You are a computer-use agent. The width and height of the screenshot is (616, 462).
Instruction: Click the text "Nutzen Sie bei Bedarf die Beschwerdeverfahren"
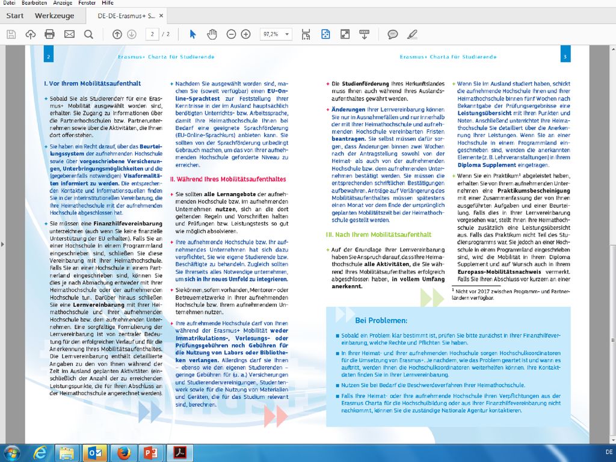click(402, 386)
